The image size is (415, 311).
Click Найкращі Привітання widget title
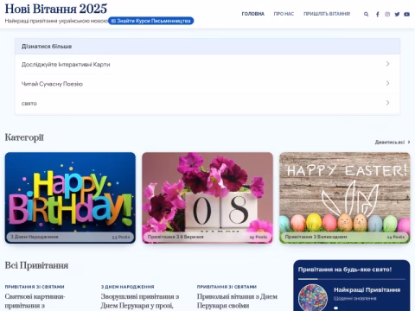point(367,290)
